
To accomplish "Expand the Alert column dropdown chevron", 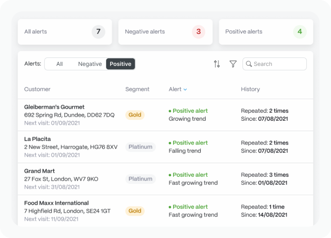I will click(185, 89).
